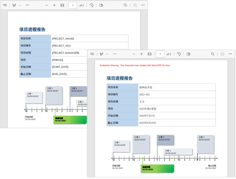Click page number field in back window

[x=73, y=5]
